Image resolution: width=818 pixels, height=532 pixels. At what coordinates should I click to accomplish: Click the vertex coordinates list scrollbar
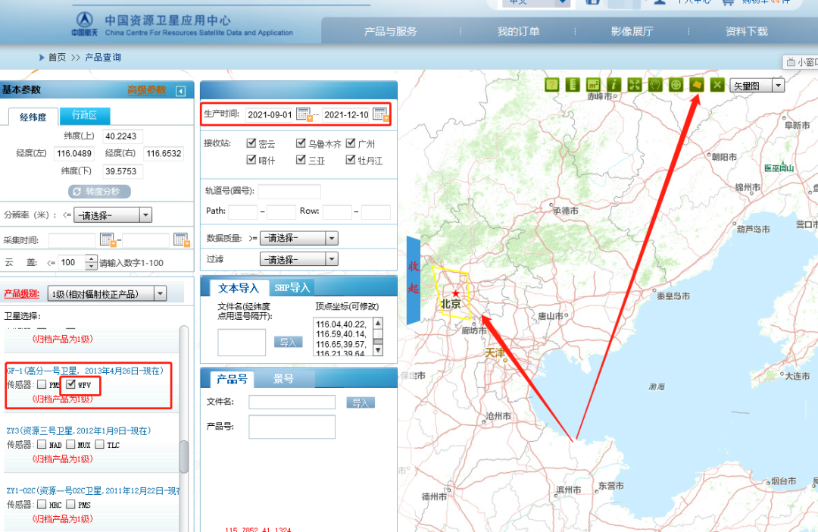378,336
